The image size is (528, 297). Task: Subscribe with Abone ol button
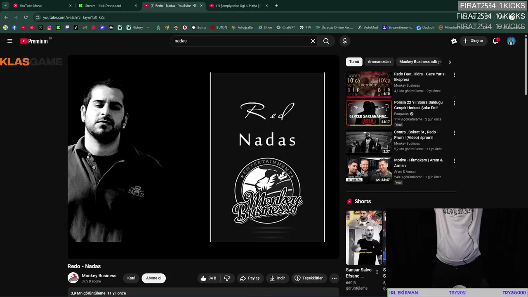153,278
